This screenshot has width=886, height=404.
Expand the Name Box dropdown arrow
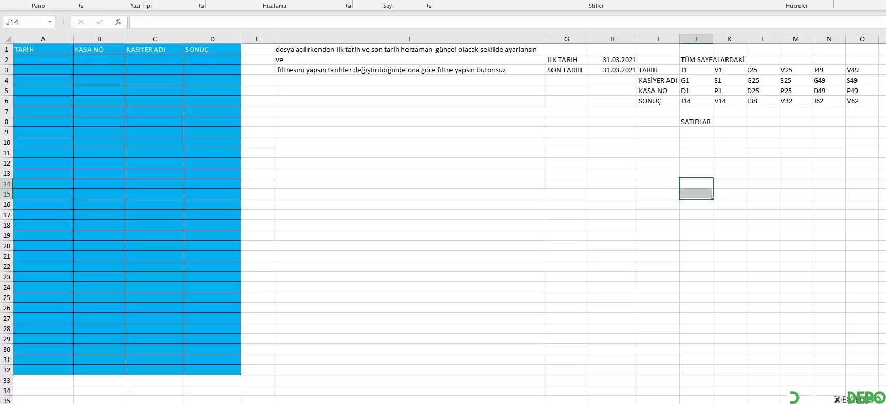(x=50, y=22)
